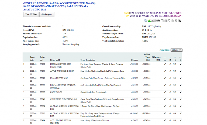Click the View LY Files button
The height and width of the screenshot is (125, 207).
click(x=31, y=14)
